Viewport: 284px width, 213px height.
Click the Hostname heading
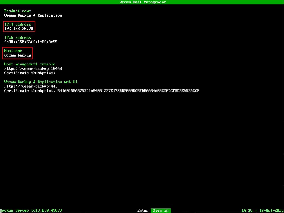[13, 51]
